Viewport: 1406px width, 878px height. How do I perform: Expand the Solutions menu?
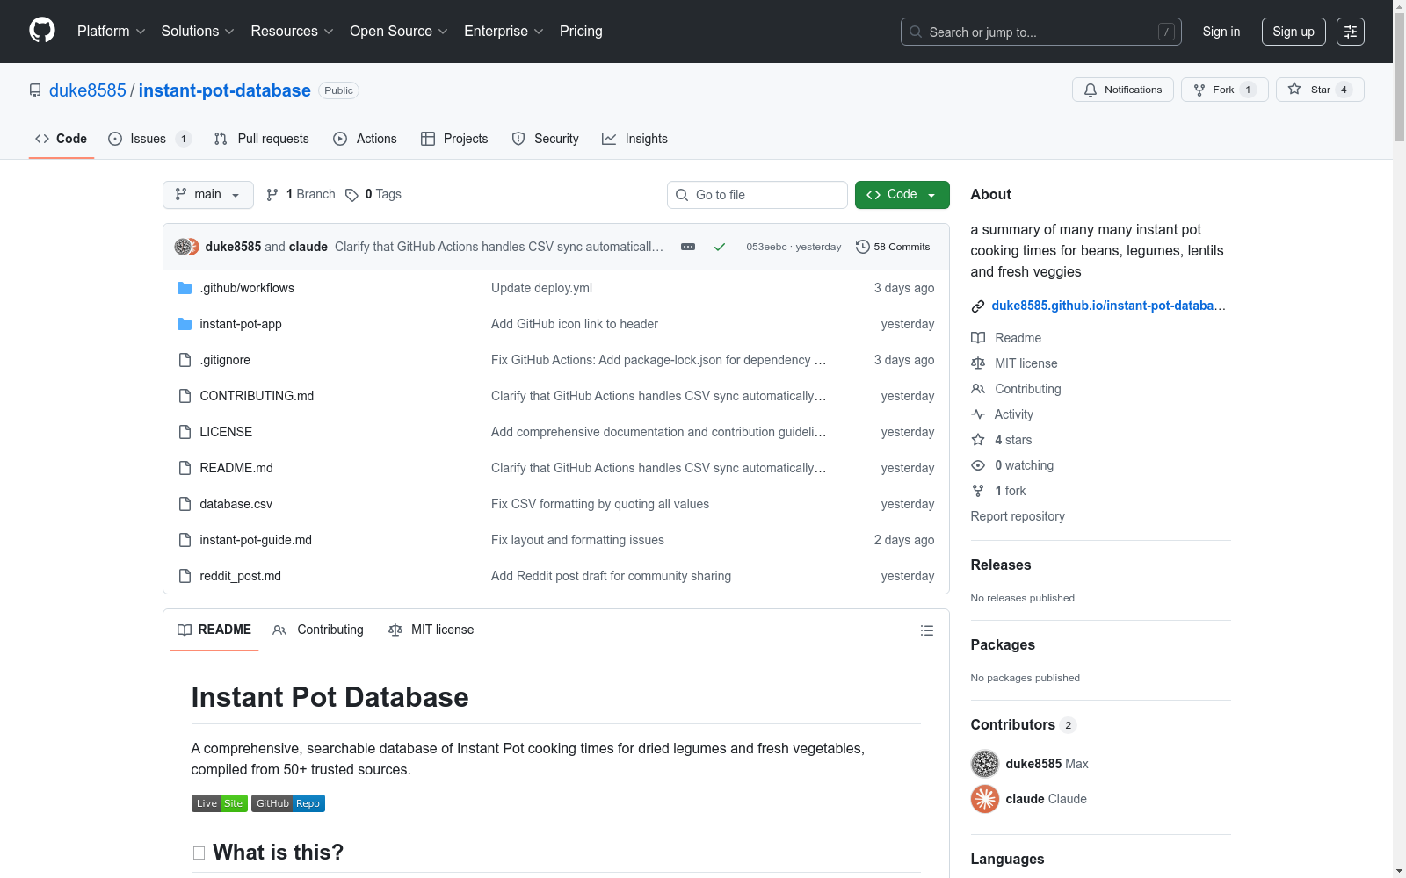198,32
